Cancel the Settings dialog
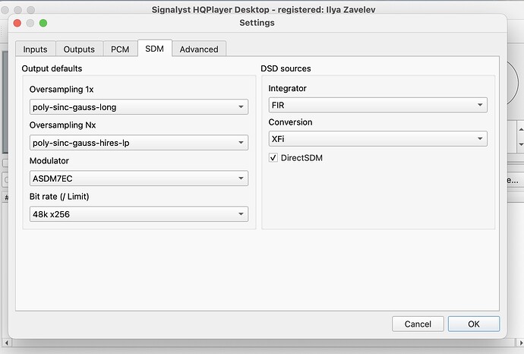The image size is (524, 354). tap(418, 324)
